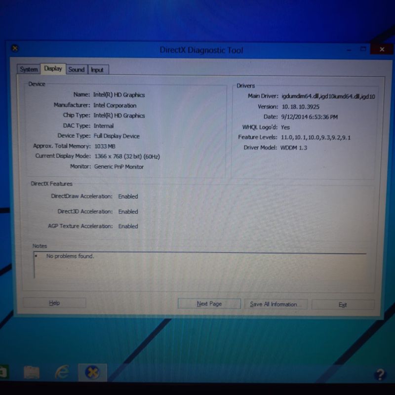The width and height of the screenshot is (395, 395).
Task: Open File Explorer from the taskbar
Action: (x=32, y=372)
